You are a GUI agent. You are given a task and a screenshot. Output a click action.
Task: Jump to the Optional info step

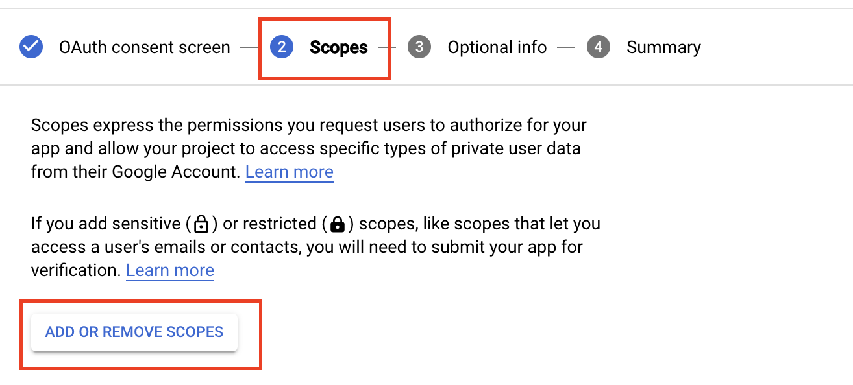coord(497,47)
